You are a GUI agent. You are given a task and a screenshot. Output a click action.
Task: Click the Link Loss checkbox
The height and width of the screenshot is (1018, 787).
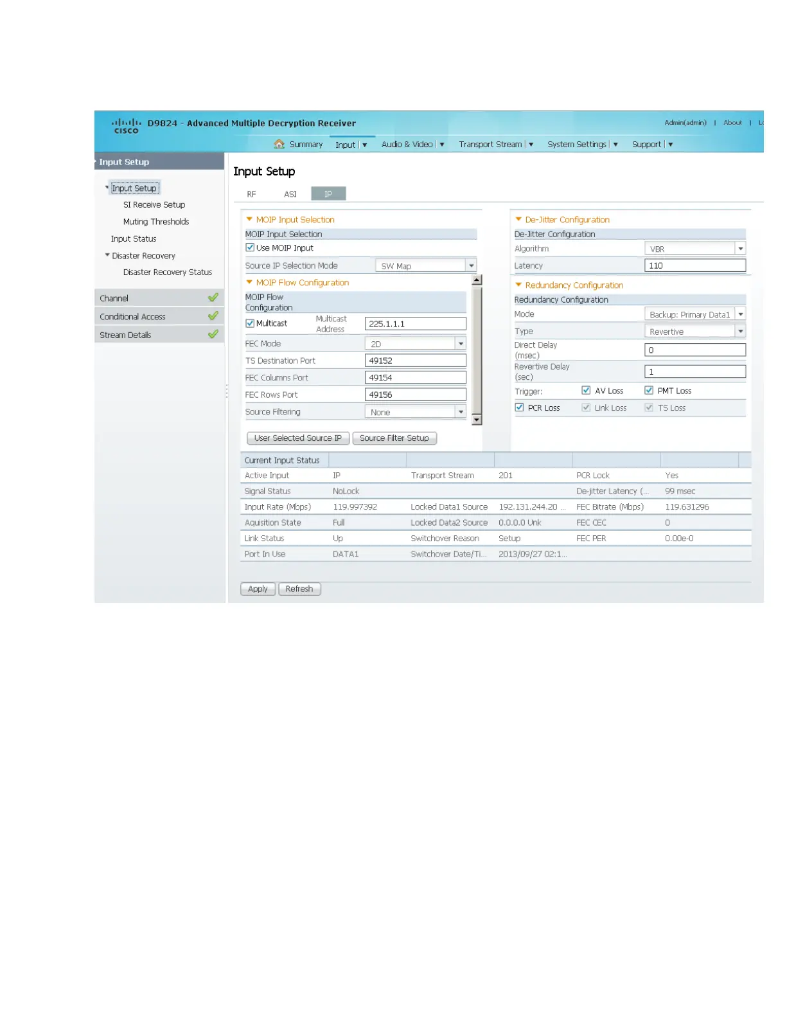point(586,407)
